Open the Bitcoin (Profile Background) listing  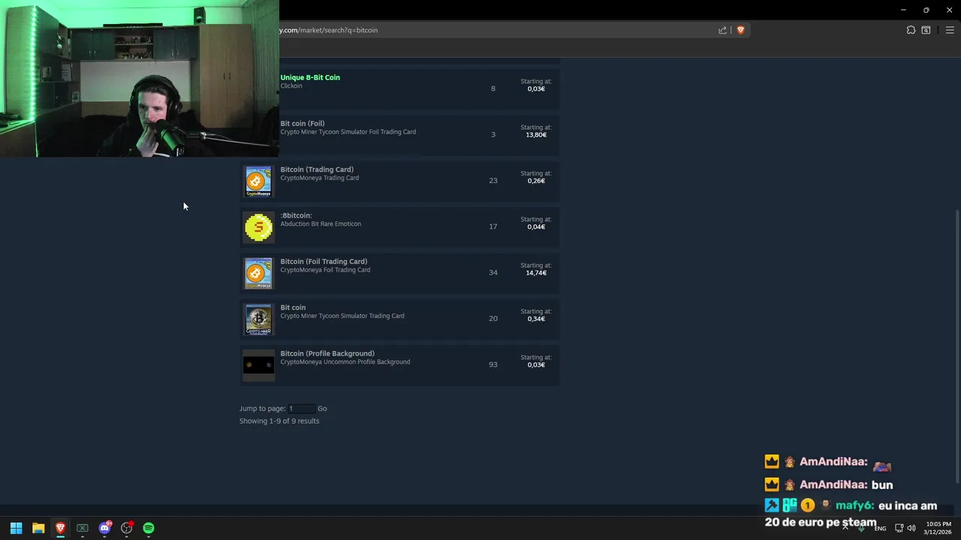coord(399,364)
